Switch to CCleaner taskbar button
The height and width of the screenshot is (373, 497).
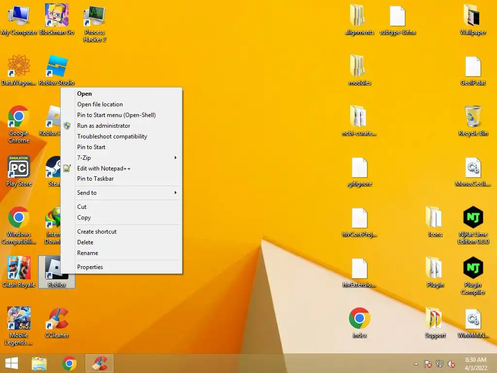coord(99,363)
